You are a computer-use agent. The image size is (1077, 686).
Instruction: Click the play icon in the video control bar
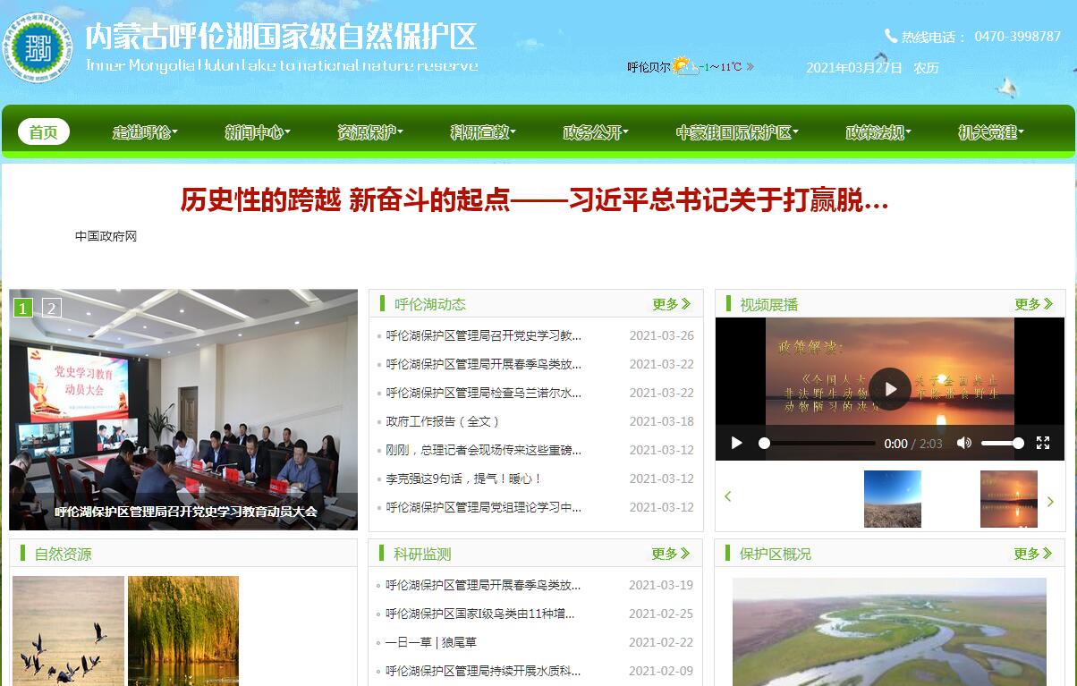pyautogui.click(x=737, y=443)
